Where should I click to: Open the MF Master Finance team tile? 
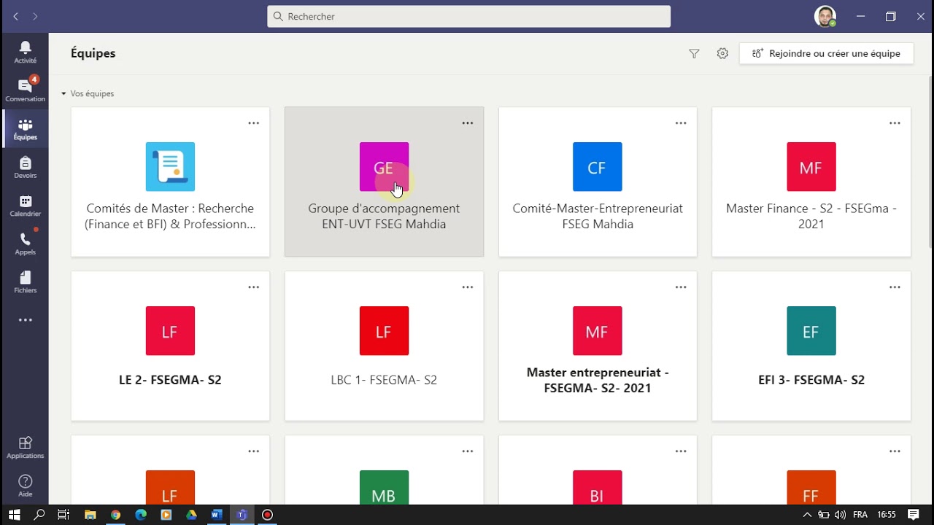(811, 167)
